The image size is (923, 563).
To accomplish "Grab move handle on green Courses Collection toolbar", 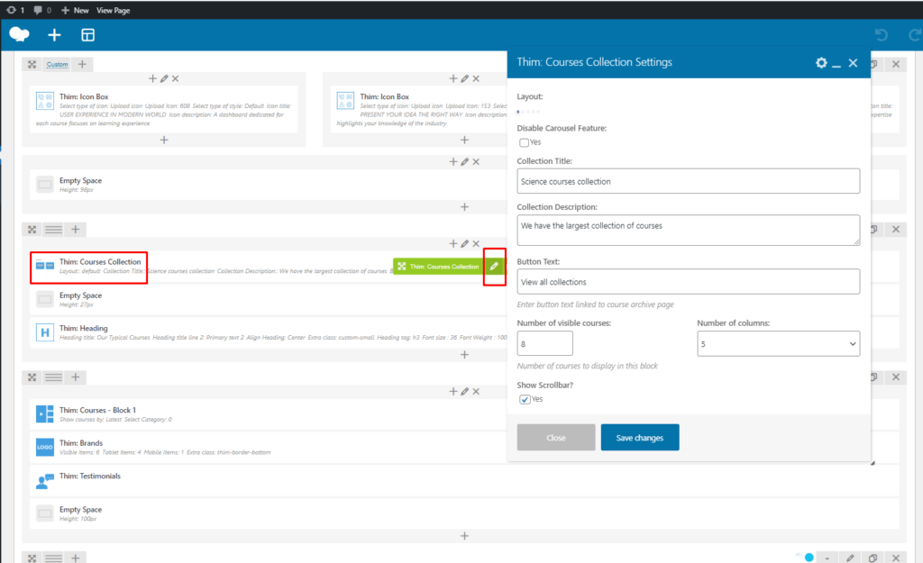I will pyautogui.click(x=401, y=267).
